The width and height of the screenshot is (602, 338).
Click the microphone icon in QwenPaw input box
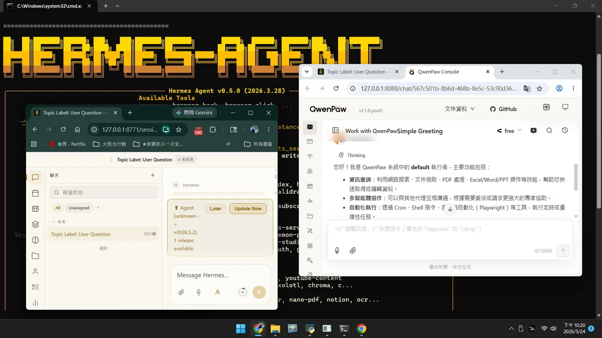coord(337,250)
